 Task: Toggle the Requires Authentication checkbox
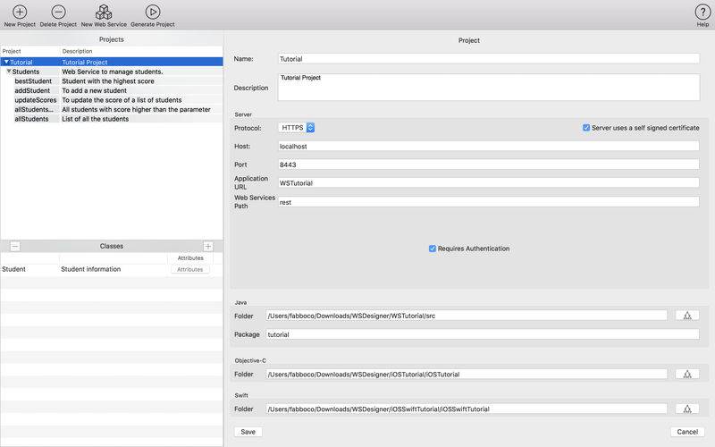[x=433, y=249]
